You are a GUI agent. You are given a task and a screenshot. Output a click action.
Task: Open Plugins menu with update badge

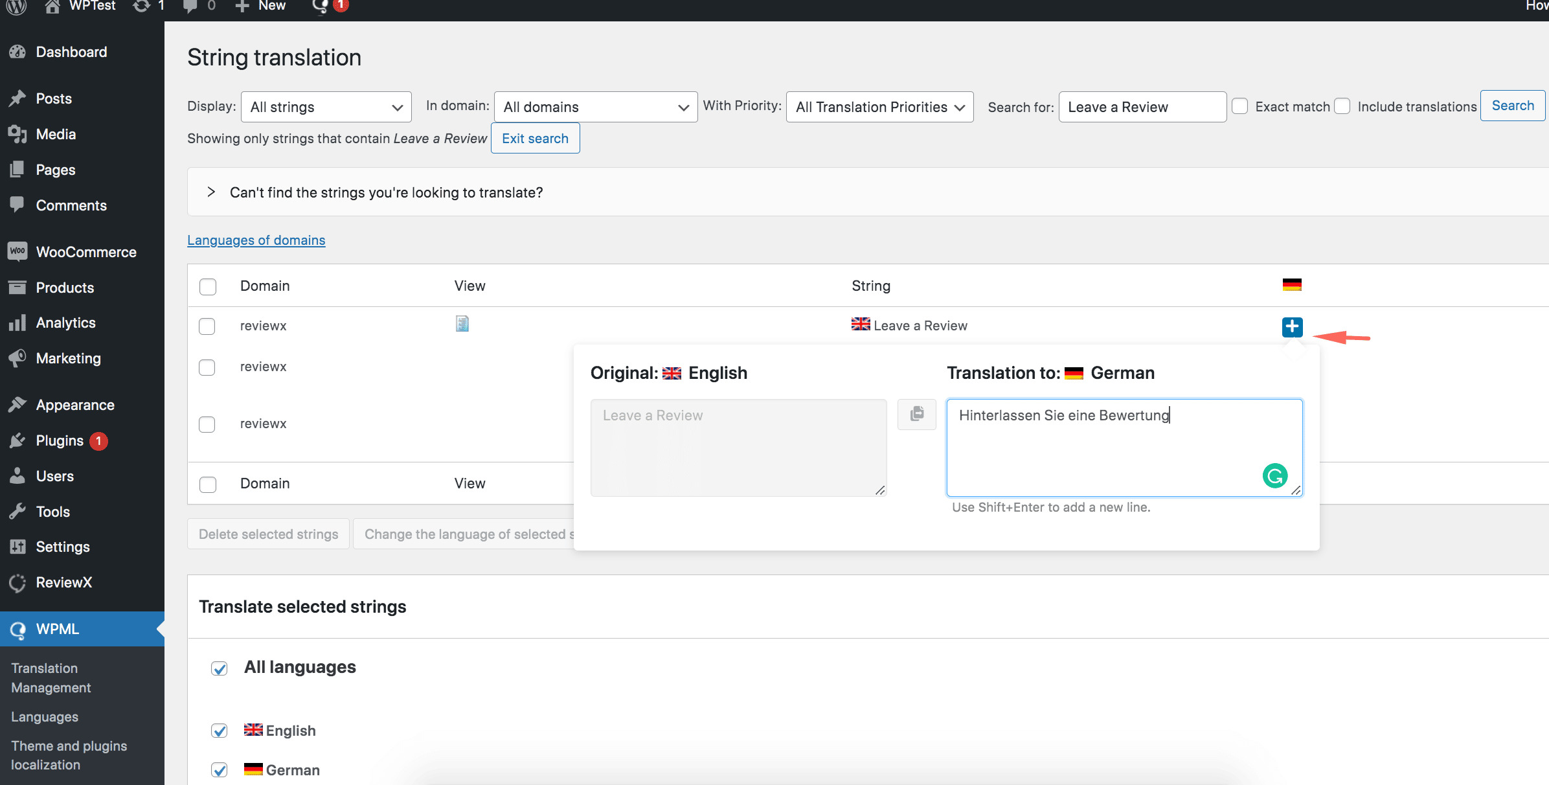point(60,440)
